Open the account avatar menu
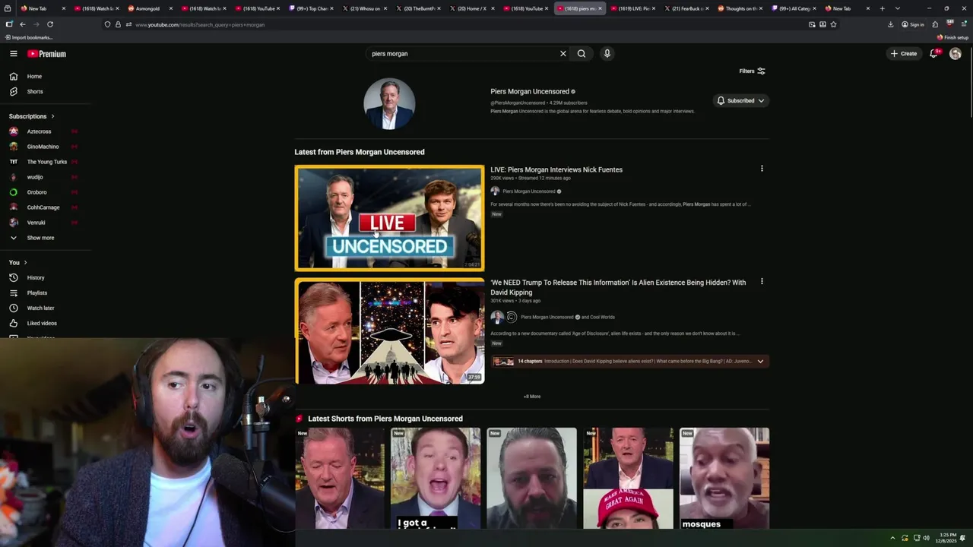 coord(956,53)
